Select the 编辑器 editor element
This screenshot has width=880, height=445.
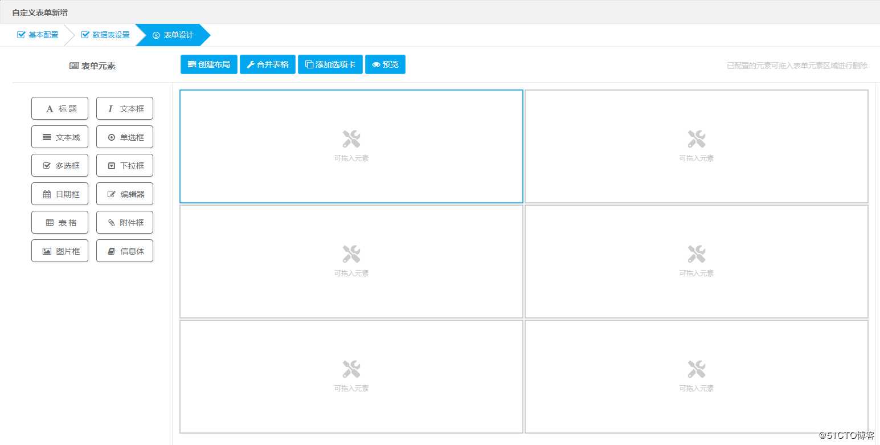[x=125, y=194]
